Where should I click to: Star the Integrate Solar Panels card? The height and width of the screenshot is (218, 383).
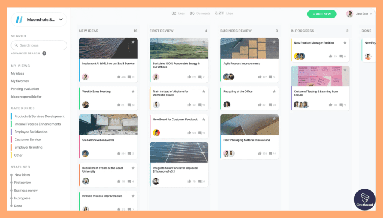(204, 146)
